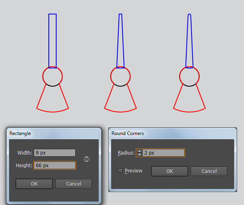
Task: Cancel the Round Corners dialog
Action: 209,171
